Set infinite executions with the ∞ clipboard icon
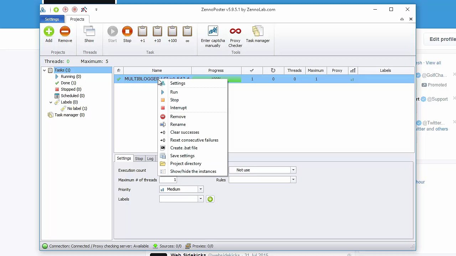This screenshot has width=456, height=256. [187, 31]
